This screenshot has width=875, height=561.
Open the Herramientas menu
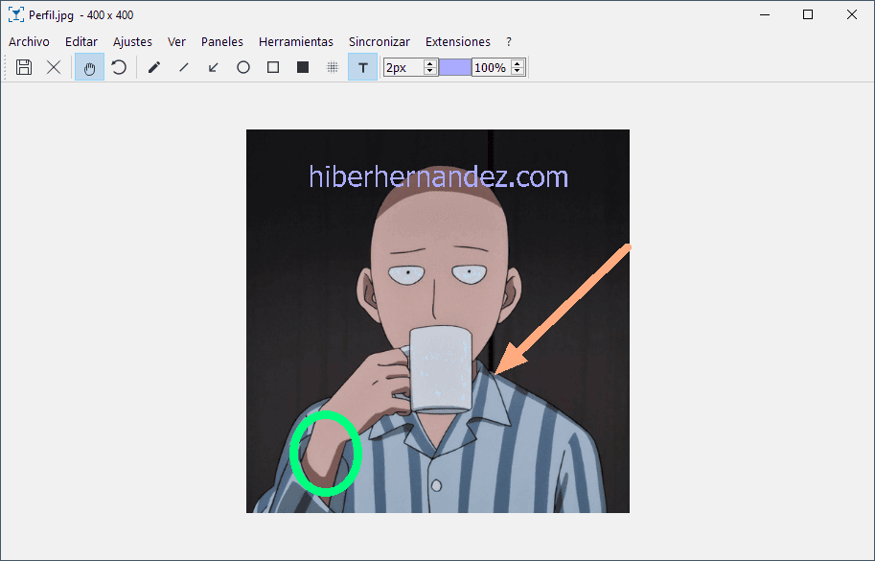tap(296, 42)
